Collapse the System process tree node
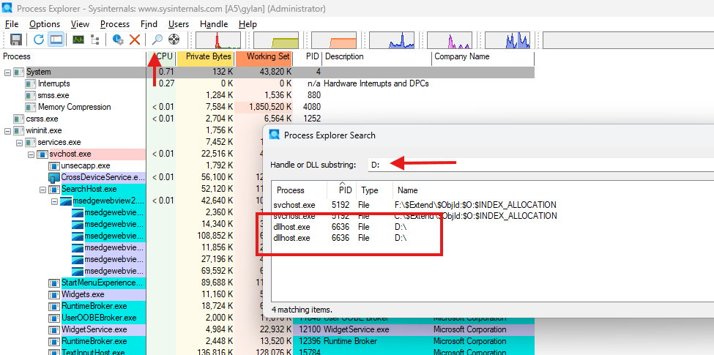 point(8,72)
